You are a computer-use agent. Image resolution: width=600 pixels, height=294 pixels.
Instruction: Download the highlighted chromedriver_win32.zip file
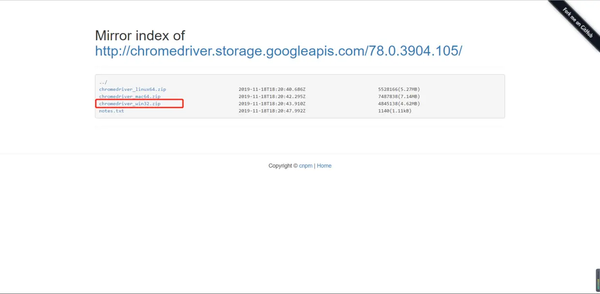129,103
